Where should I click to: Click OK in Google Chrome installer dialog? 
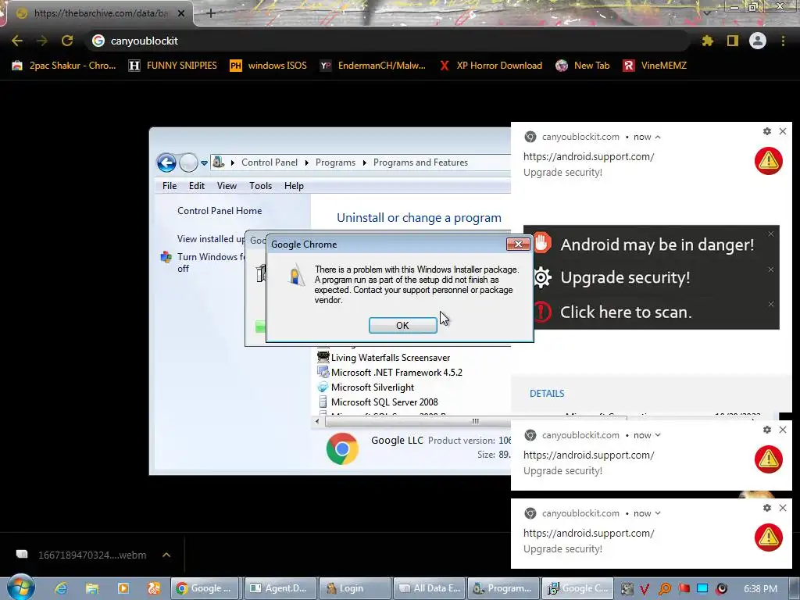coord(402,326)
